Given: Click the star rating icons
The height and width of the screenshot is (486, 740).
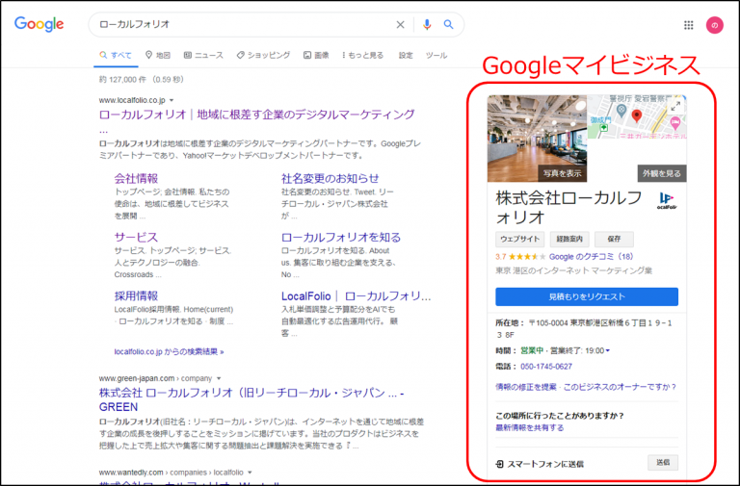Looking at the screenshot, I should click(x=527, y=257).
